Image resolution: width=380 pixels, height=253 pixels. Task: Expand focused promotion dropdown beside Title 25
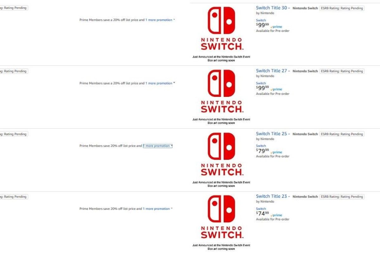pos(158,146)
